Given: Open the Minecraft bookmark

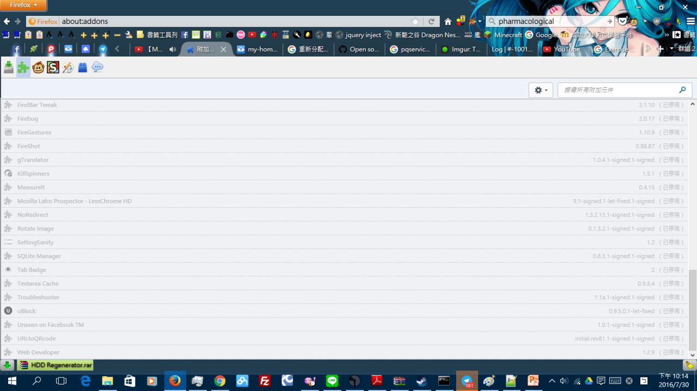Looking at the screenshot, I should [503, 35].
